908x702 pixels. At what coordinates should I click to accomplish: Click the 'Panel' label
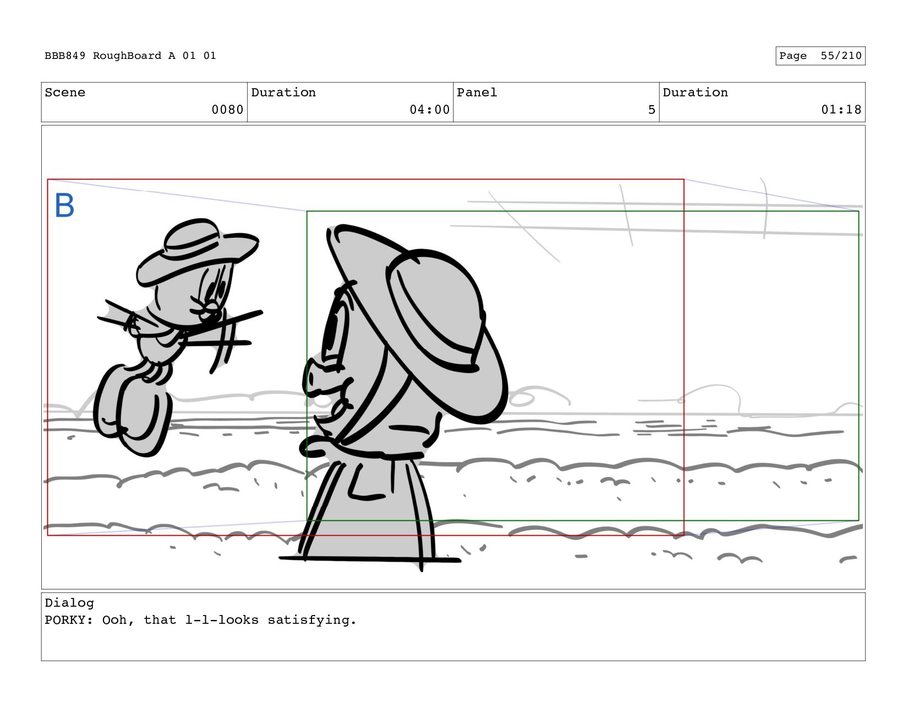(477, 92)
